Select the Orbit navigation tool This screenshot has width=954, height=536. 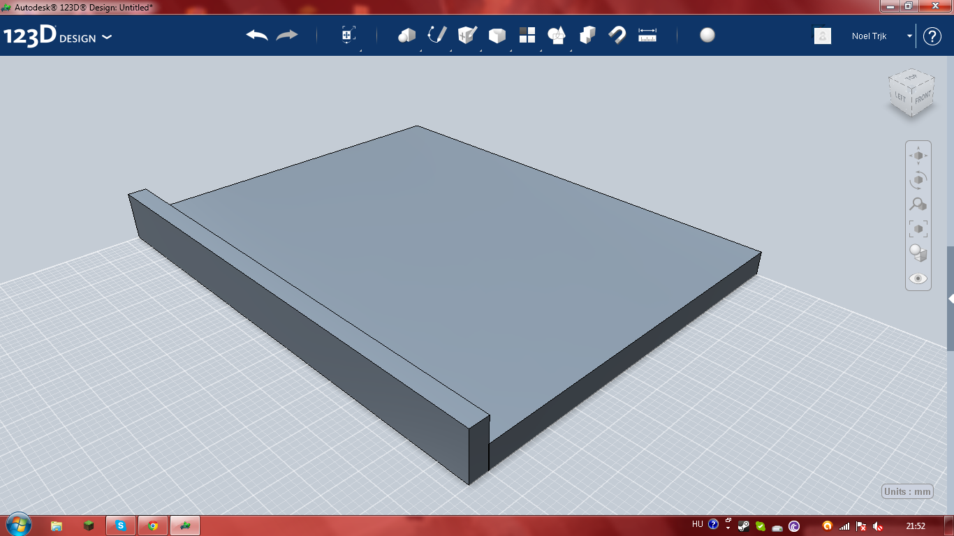918,180
